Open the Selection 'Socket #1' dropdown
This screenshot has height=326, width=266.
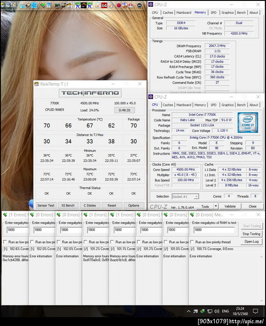pos(185,196)
